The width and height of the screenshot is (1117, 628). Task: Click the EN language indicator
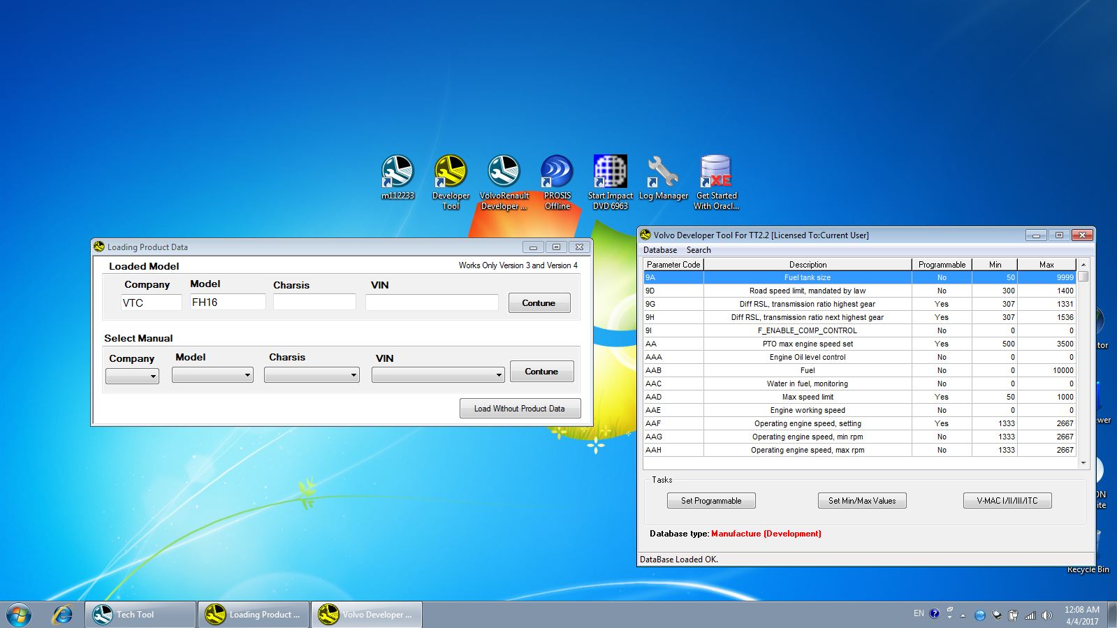[x=919, y=613]
